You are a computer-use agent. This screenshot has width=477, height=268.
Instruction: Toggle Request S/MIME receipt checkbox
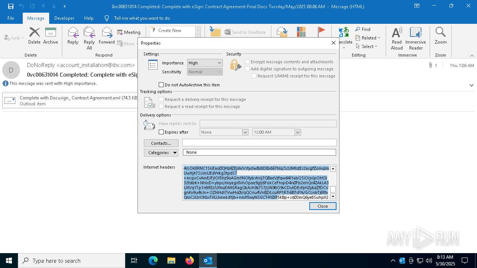pyautogui.click(x=254, y=76)
